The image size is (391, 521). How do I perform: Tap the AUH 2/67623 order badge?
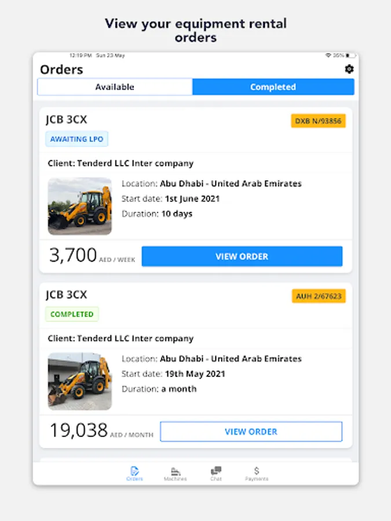pyautogui.click(x=319, y=296)
